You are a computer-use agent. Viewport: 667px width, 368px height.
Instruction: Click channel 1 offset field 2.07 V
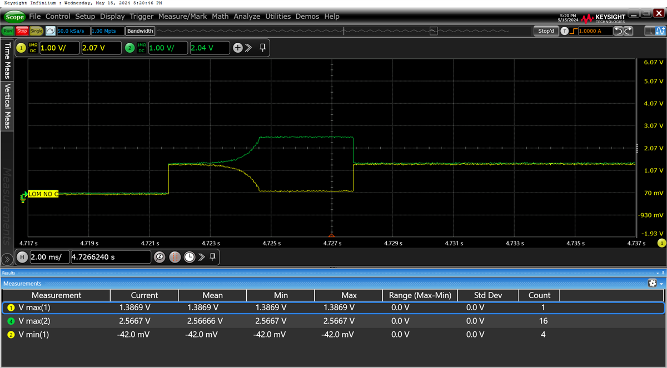click(101, 48)
